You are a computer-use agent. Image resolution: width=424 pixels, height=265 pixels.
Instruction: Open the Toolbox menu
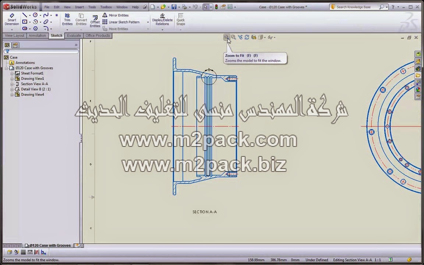point(106,7)
